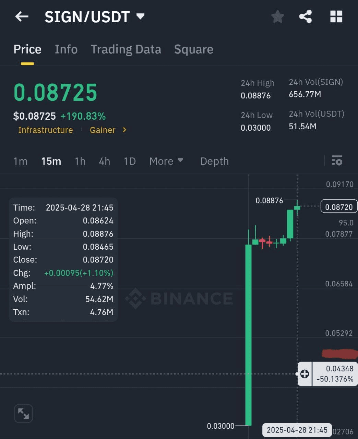Screen dimensions: 358x439
Task: Switch to the Price tab
Action: coord(27,49)
